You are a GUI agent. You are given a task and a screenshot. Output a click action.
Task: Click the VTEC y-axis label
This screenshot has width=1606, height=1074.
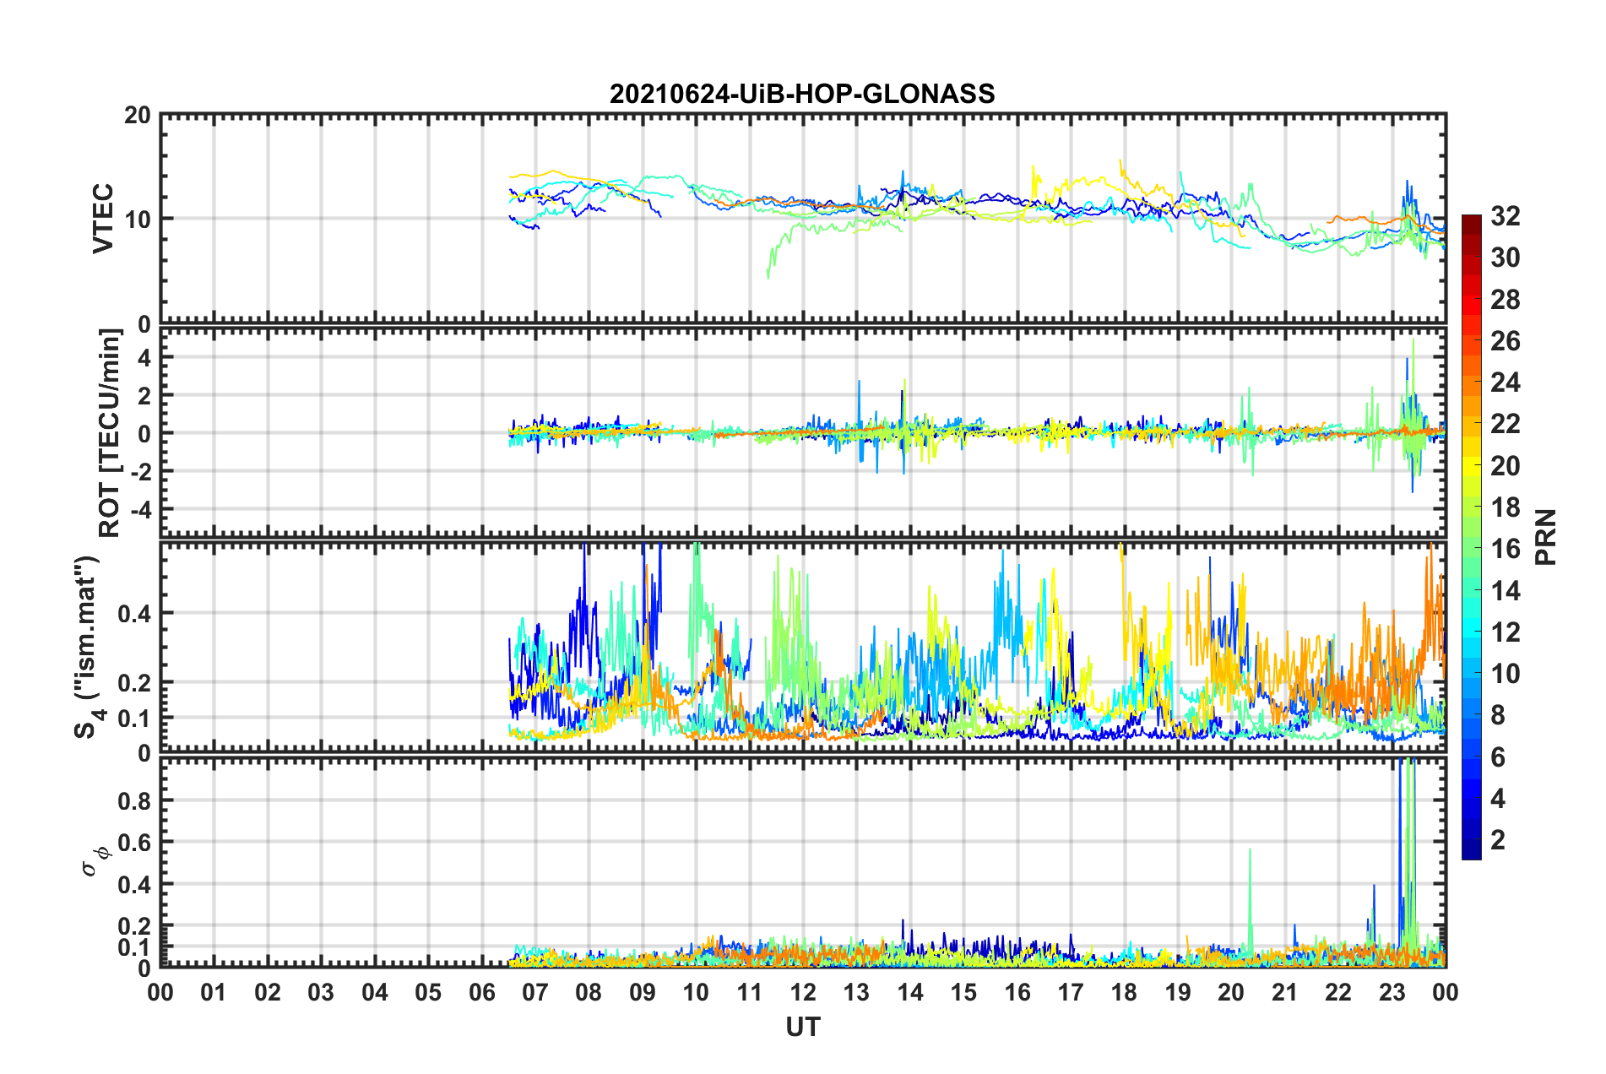[x=103, y=218]
